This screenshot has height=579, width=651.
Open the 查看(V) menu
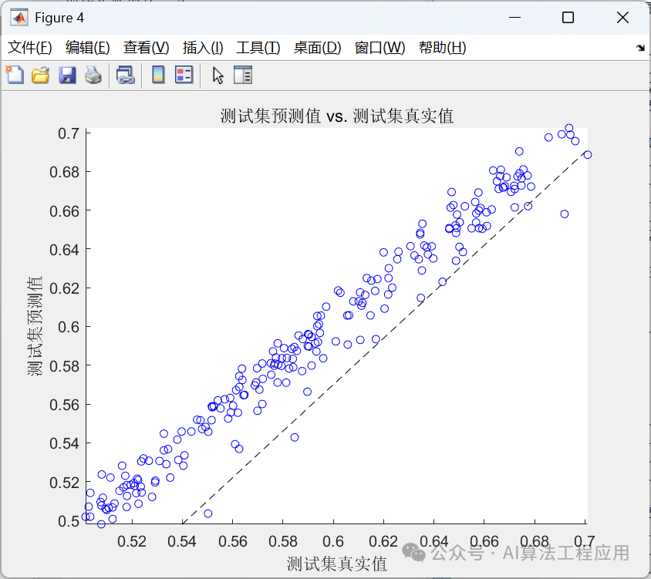[x=146, y=47]
